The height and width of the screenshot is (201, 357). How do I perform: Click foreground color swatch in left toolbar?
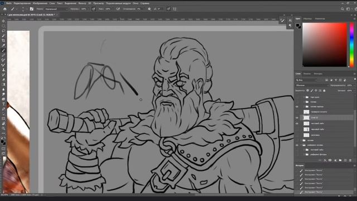click(x=2, y=141)
